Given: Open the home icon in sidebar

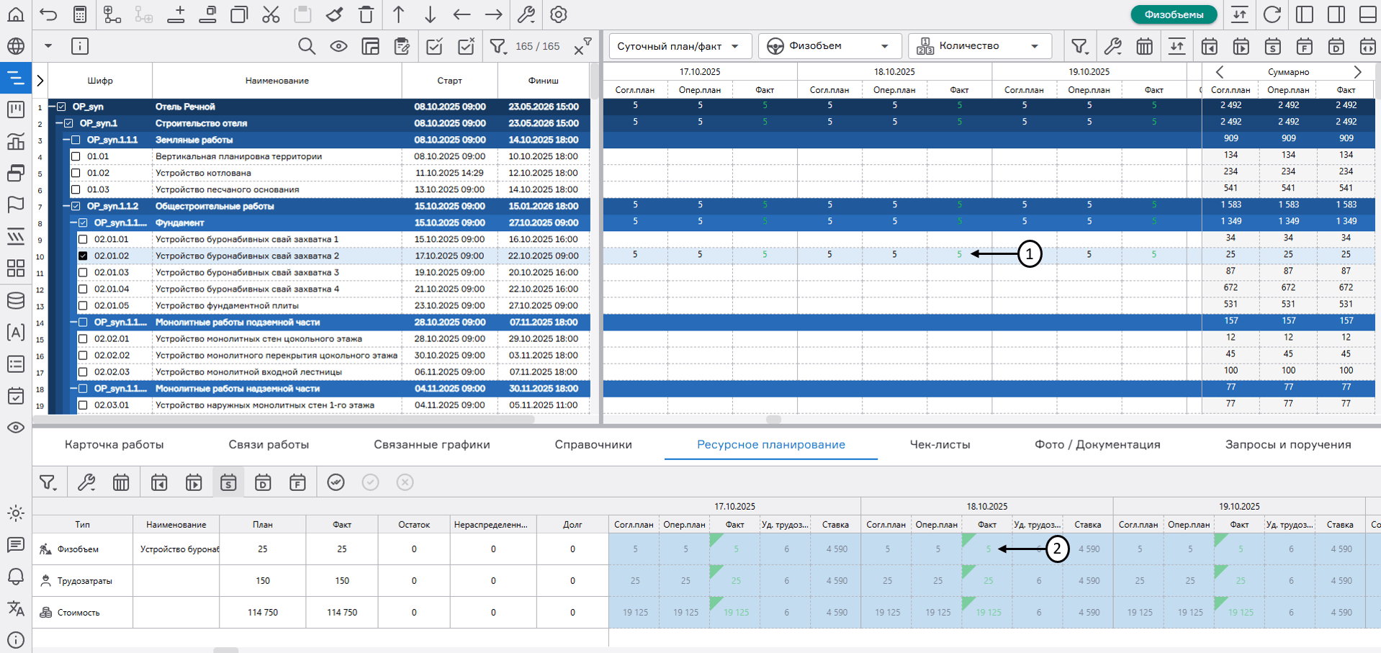Looking at the screenshot, I should tap(15, 14).
